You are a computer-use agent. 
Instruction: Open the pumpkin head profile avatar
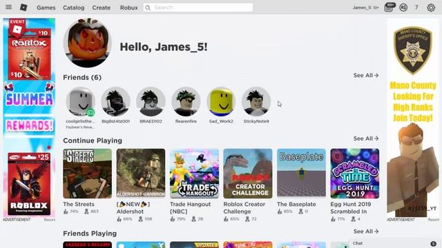(88, 43)
